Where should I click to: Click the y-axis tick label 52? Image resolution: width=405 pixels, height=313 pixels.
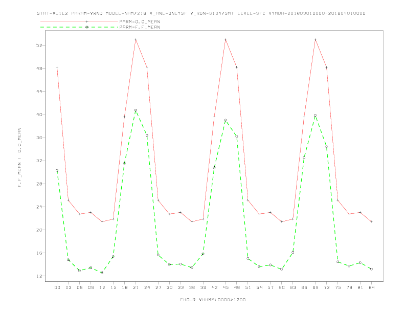(x=39, y=46)
